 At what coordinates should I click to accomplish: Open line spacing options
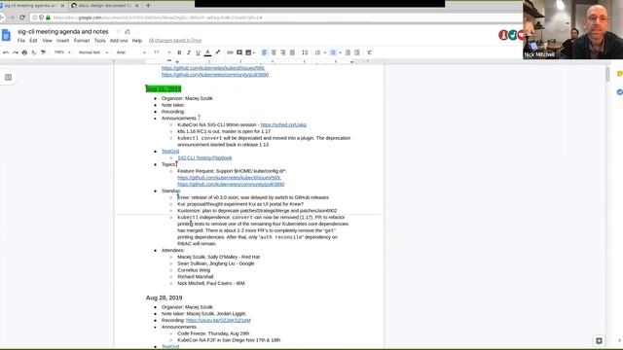(305, 52)
